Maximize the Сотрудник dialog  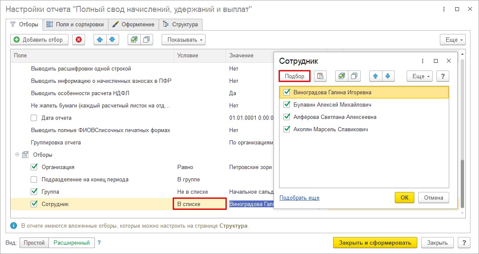(436, 61)
